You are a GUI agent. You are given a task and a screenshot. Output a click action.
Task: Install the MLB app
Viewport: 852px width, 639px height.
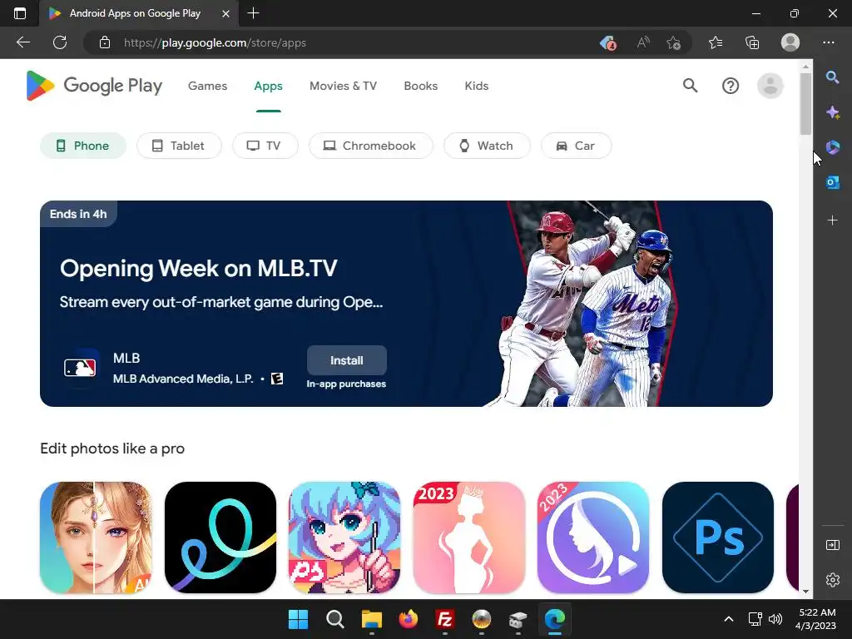point(347,360)
